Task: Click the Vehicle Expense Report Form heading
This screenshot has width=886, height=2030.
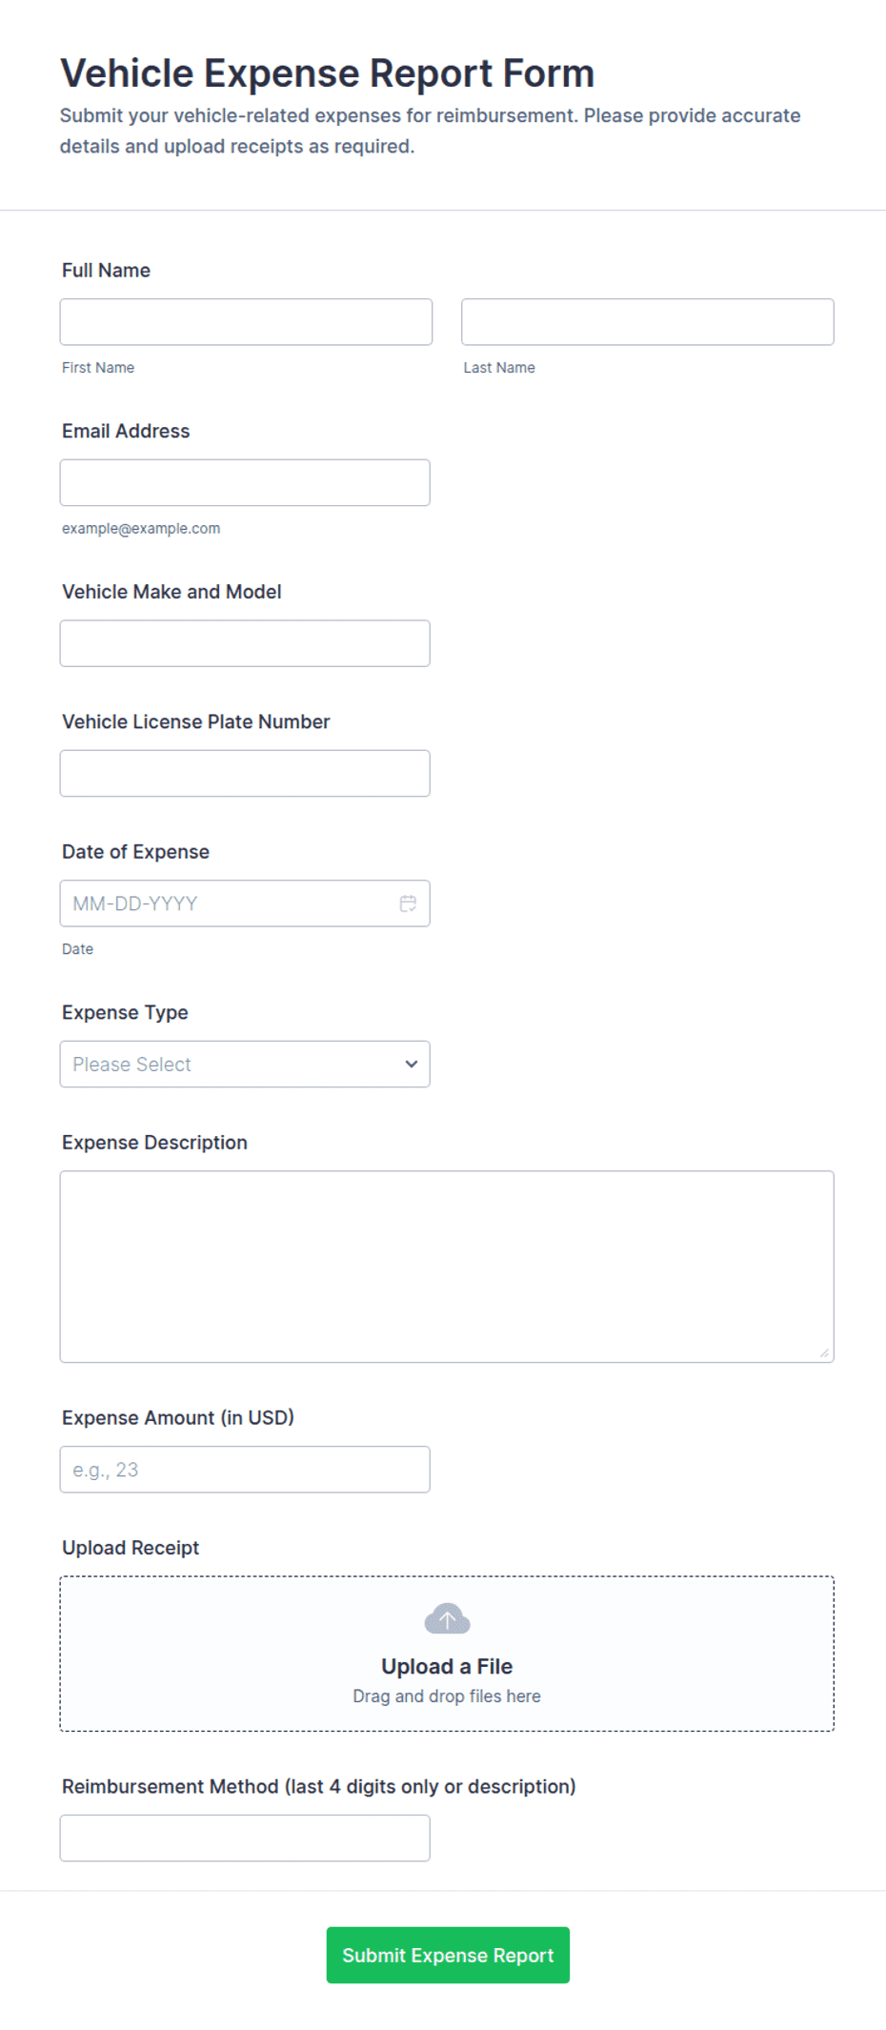Action: (327, 73)
